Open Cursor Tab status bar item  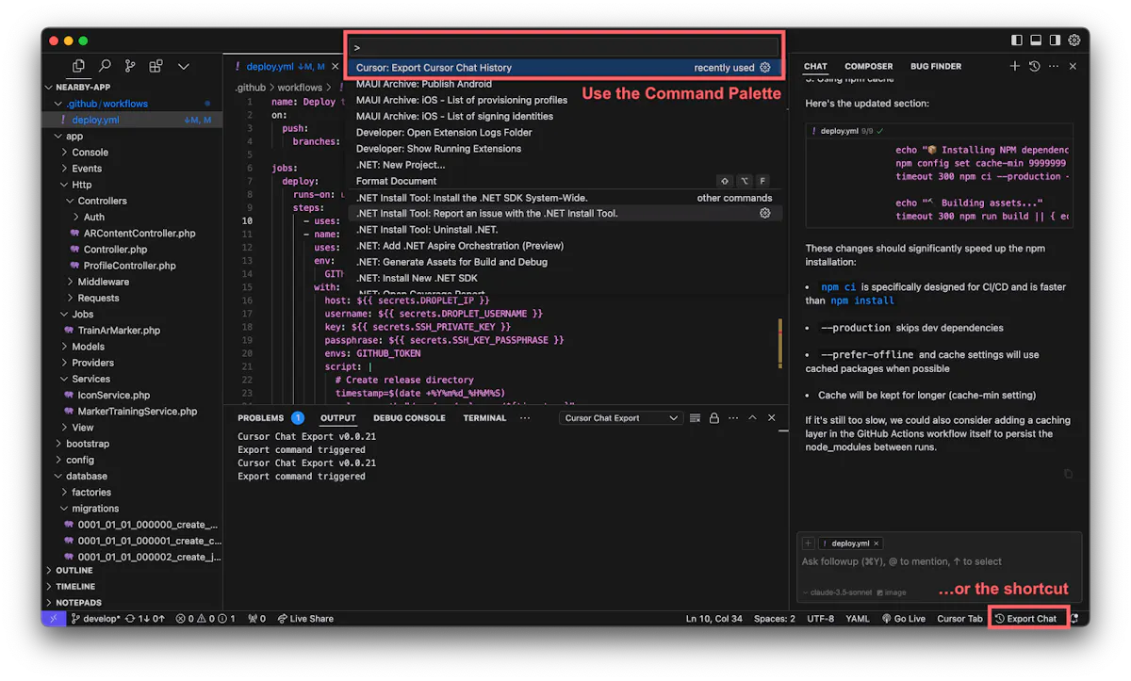pos(959,619)
